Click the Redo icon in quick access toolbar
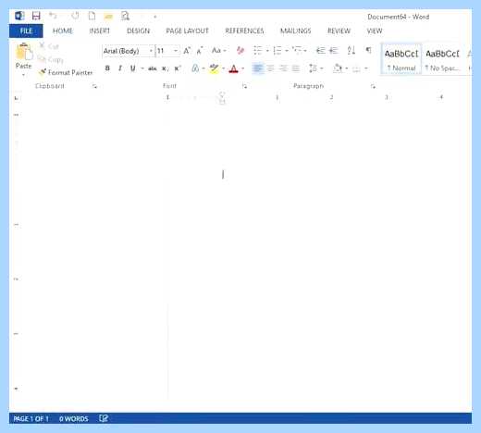The image size is (481, 433). [75, 16]
